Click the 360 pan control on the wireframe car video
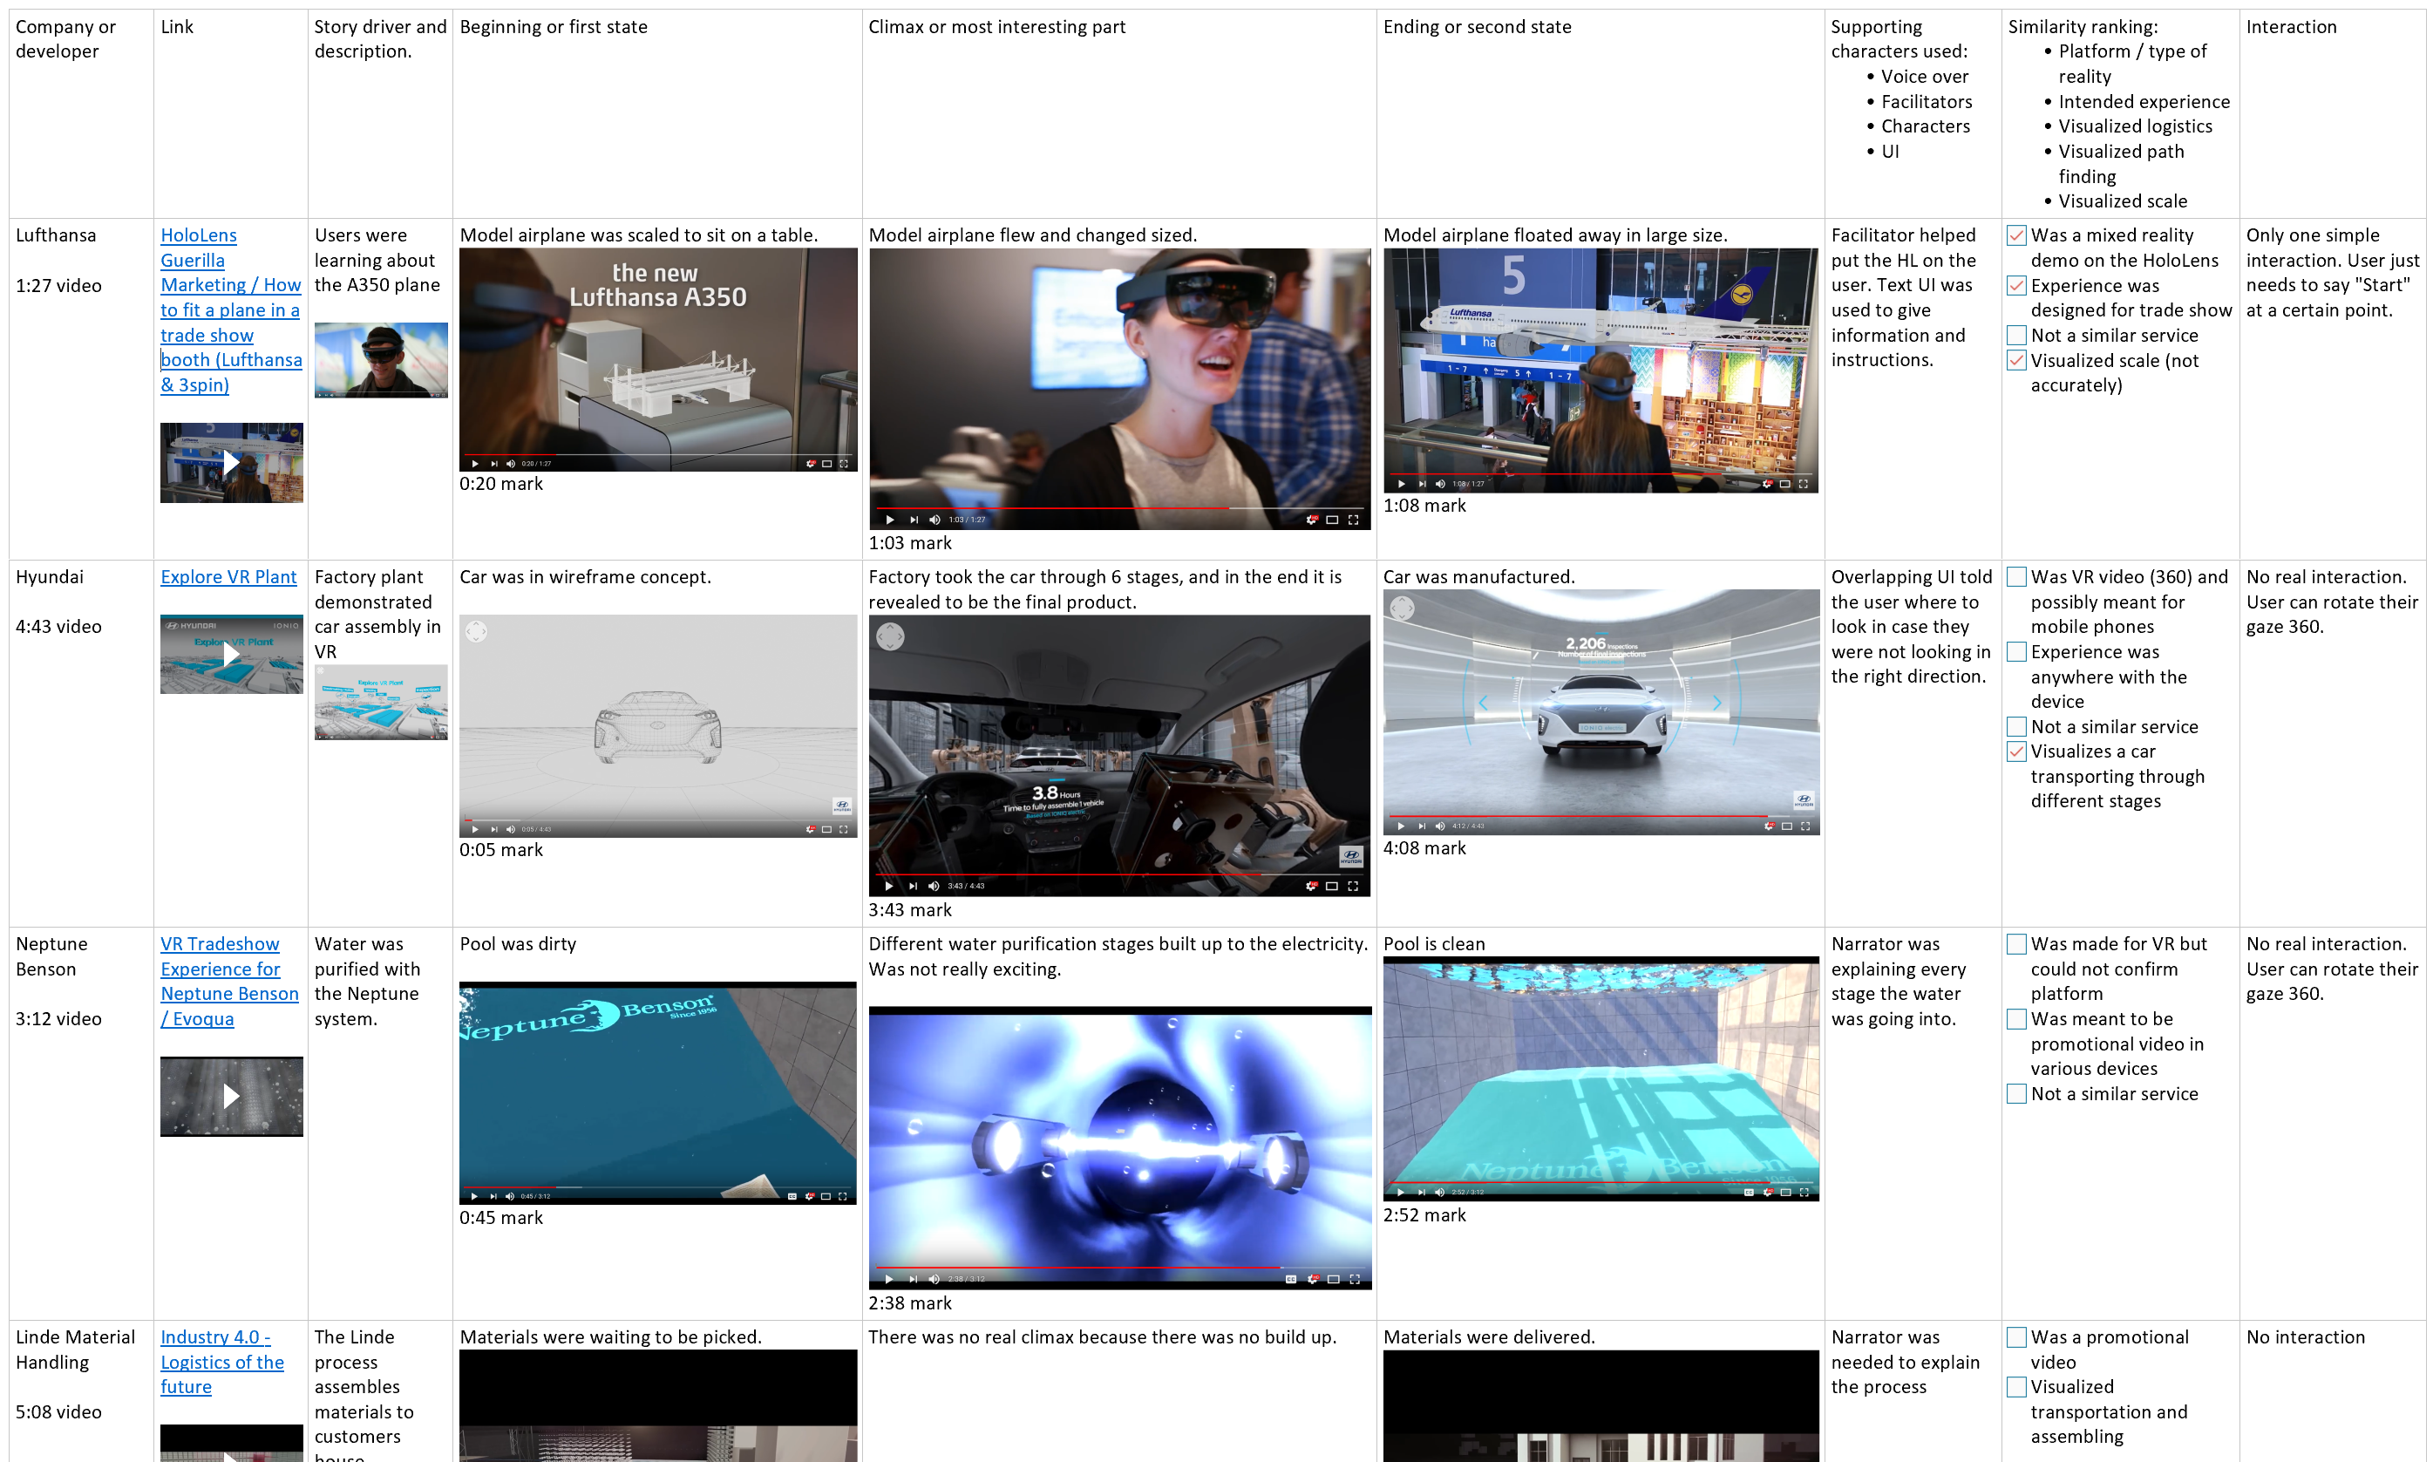2433x1462 pixels. (476, 632)
